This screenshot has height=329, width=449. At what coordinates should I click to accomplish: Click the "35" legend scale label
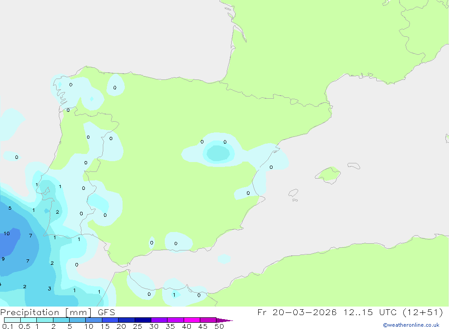point(170,326)
